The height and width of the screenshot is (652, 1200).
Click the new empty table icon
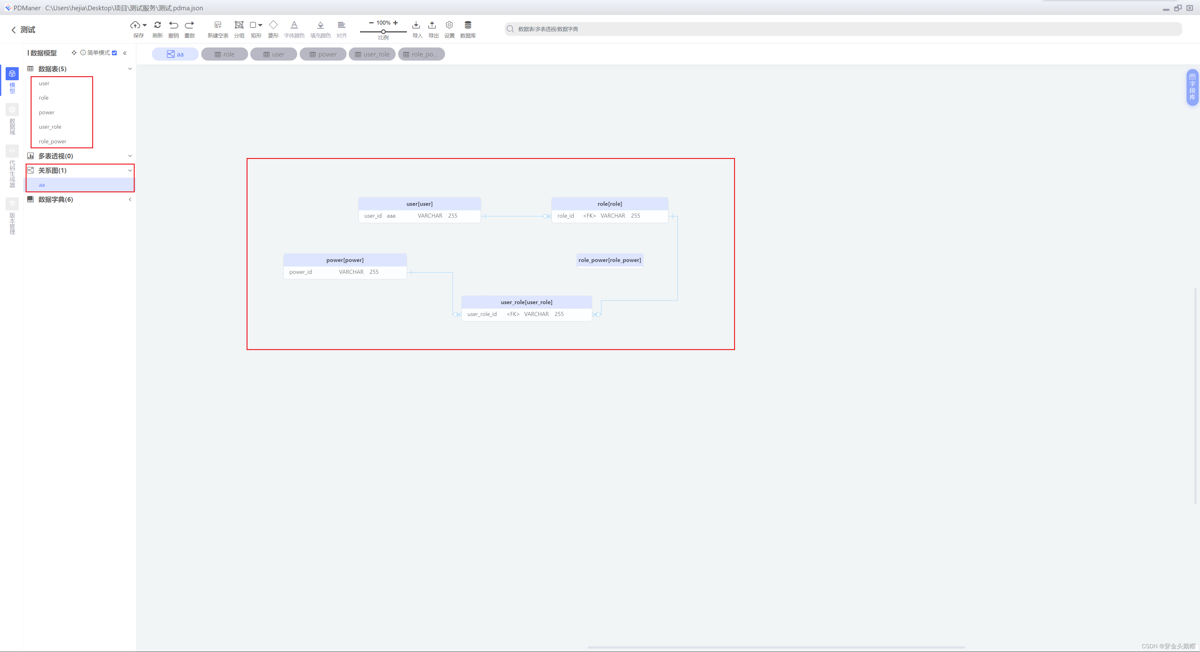tap(217, 25)
